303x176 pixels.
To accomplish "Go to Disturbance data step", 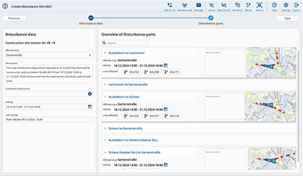I will [91, 18].
